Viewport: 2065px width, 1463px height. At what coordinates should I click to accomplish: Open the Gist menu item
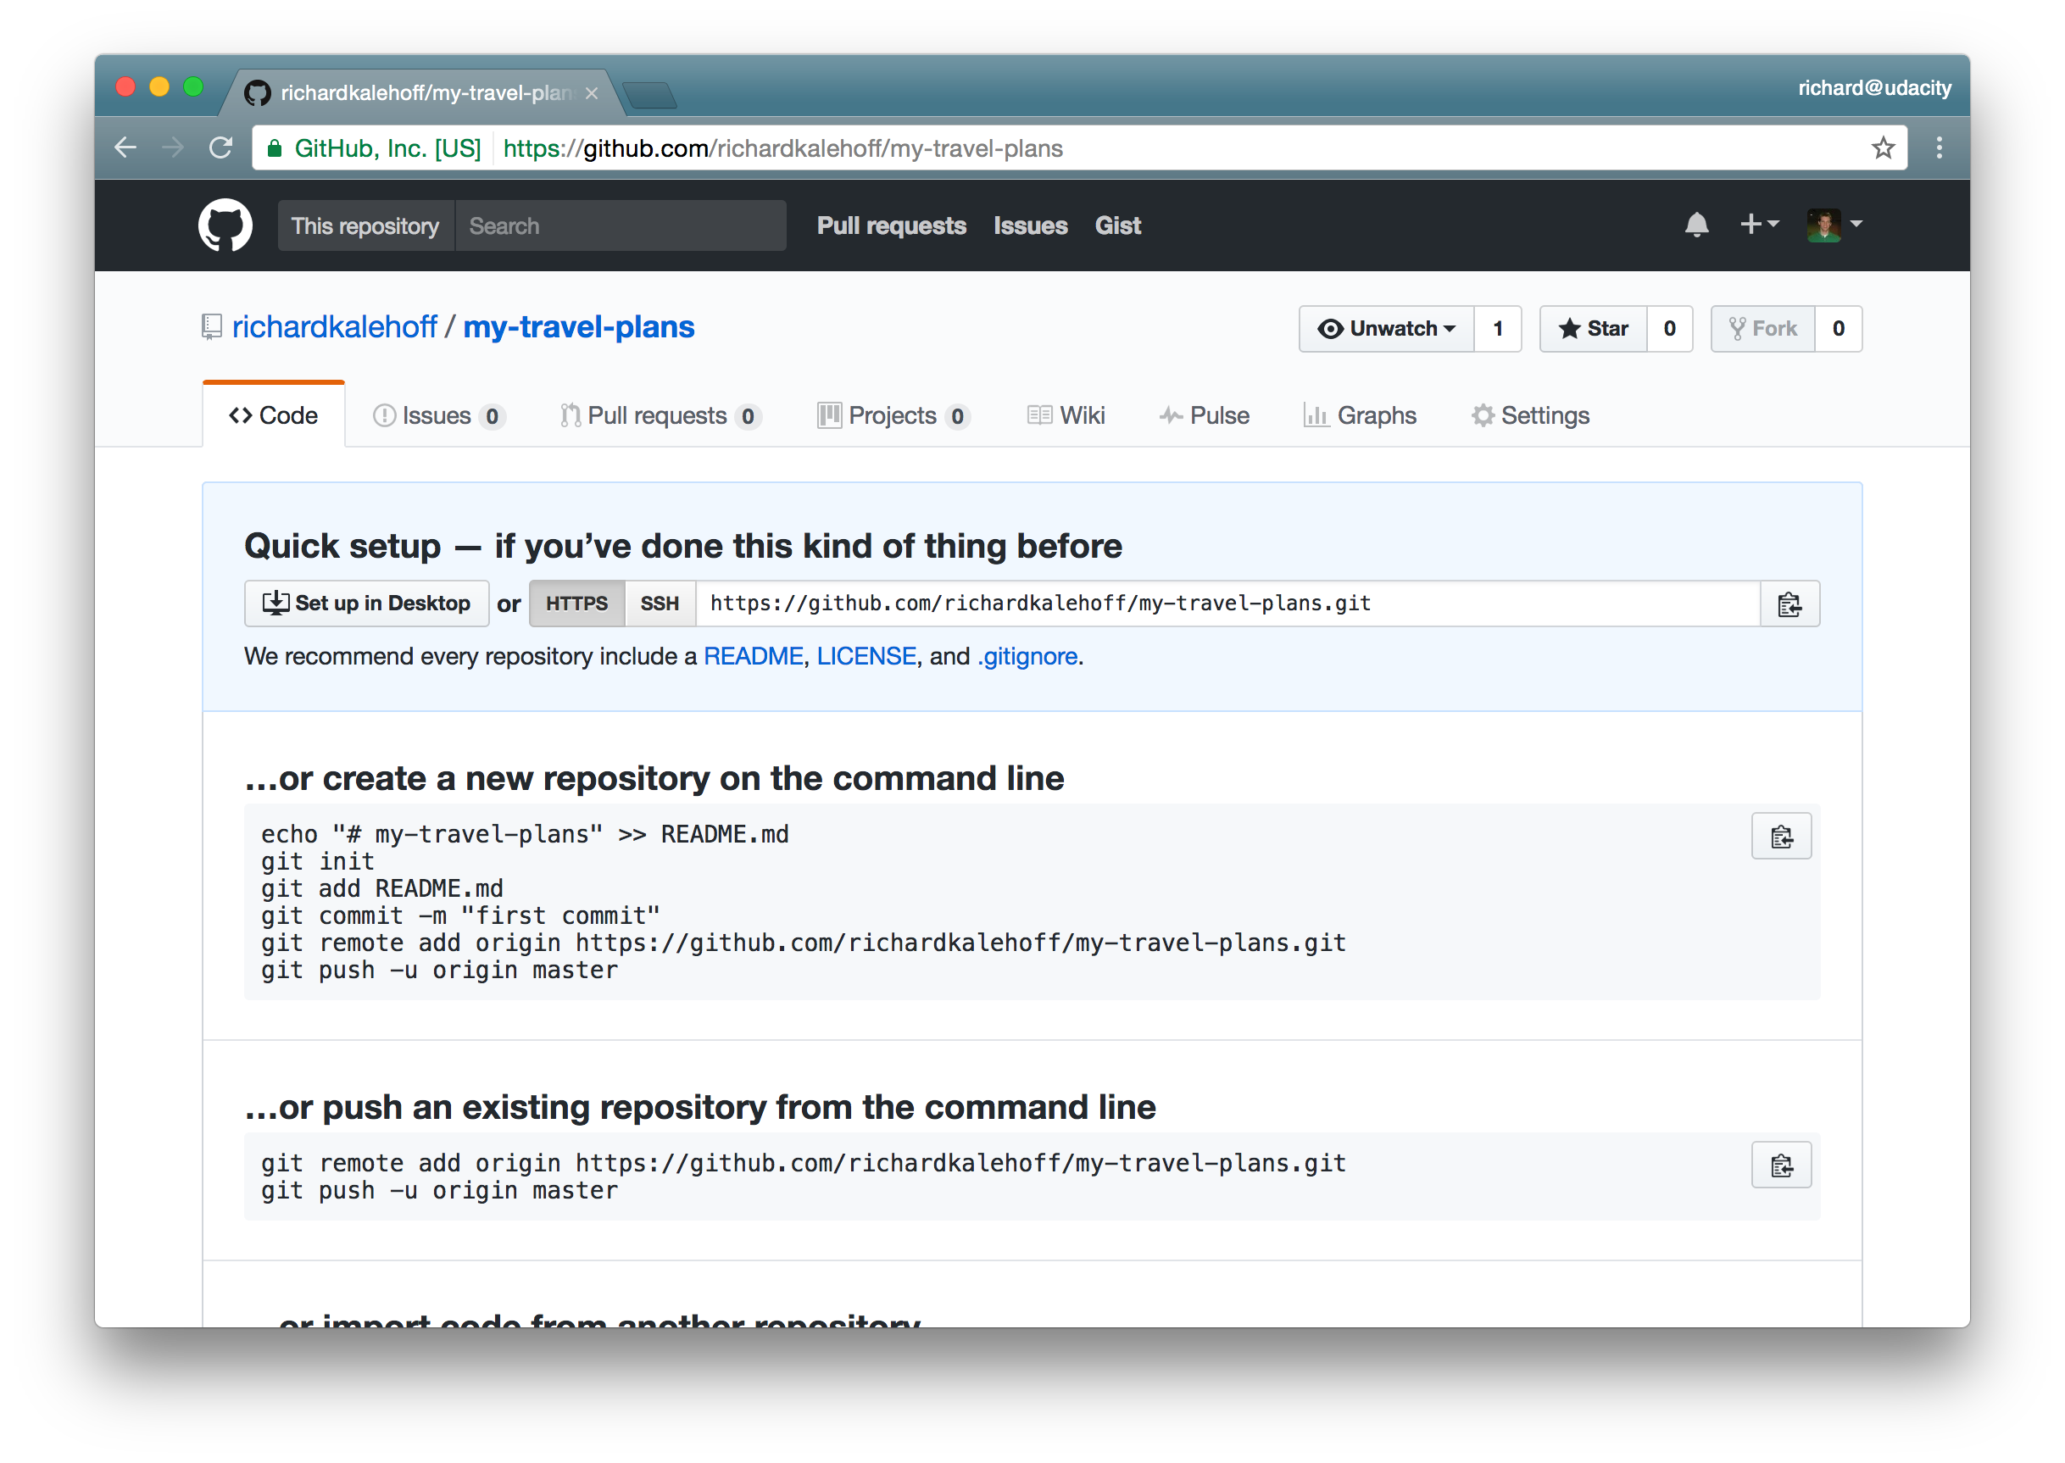pyautogui.click(x=1118, y=226)
